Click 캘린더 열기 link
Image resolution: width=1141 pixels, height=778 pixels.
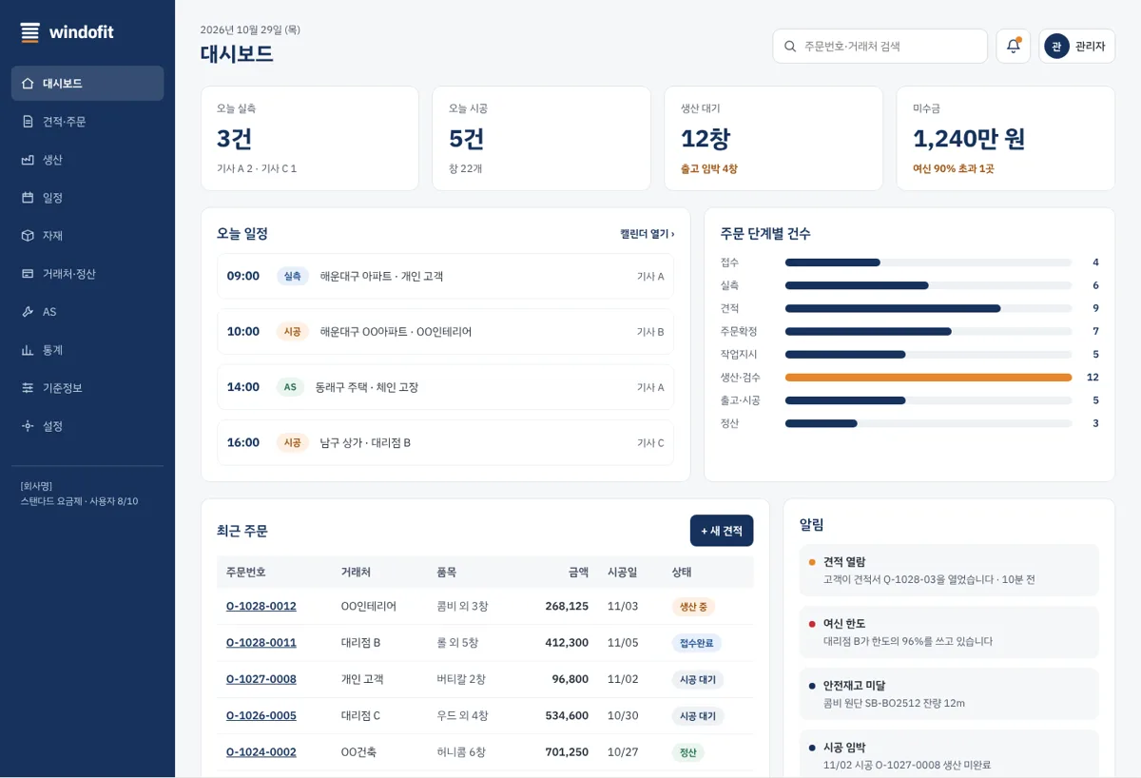pyautogui.click(x=648, y=234)
